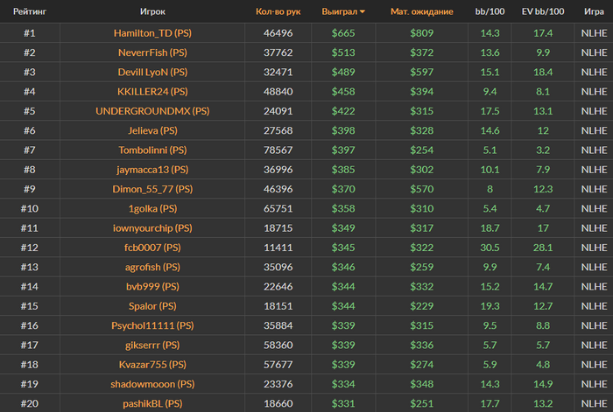Click jaymacca13 player name
The width and height of the screenshot is (613, 412).
coord(143,169)
